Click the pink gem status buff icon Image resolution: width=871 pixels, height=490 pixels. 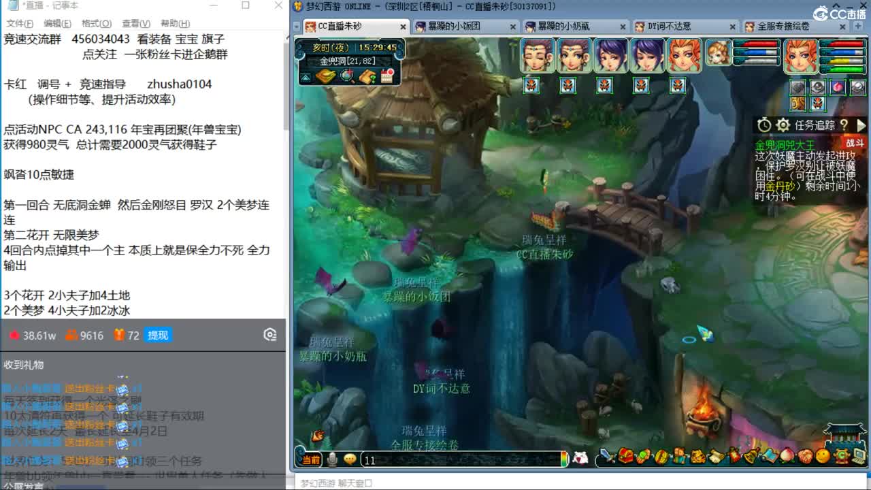[838, 87]
